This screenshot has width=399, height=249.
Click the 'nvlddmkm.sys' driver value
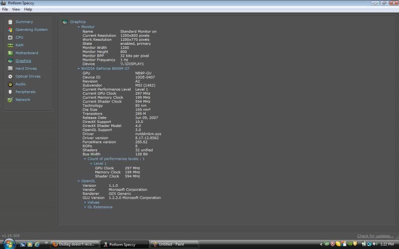pyautogui.click(x=148, y=134)
